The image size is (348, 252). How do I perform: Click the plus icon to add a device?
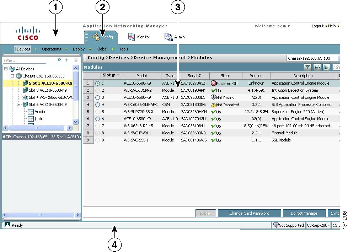point(67,60)
